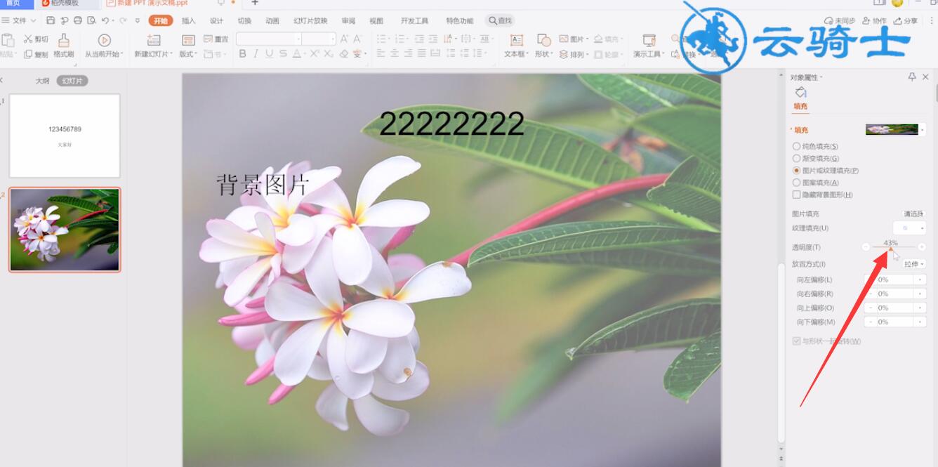938x467 pixels.
Task: Click the 向左偏移(L) offset field
Action: pos(894,279)
